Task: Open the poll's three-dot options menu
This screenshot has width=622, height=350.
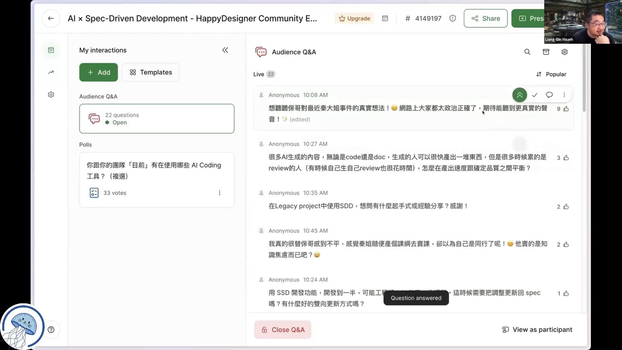Action: (x=219, y=193)
